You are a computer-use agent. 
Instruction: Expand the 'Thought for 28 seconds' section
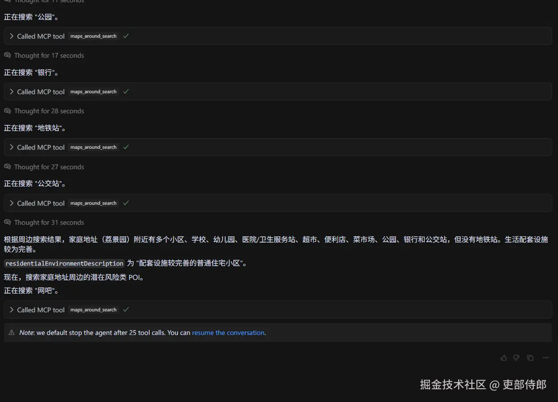tap(44, 111)
